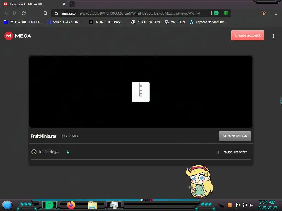The height and width of the screenshot is (211, 282).
Task: Bookmark this page with bookmark icon
Action: click(45, 13)
